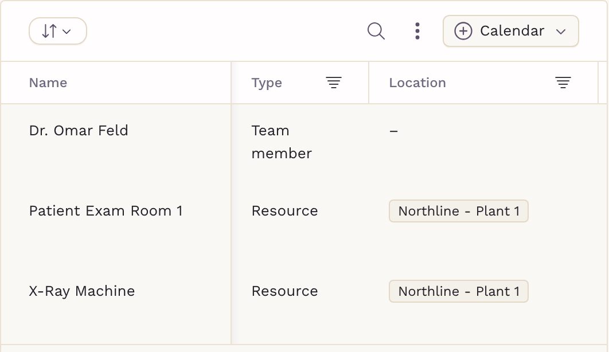Screen dimensions: 609x352
Task: Filter the Location column
Action: (563, 83)
